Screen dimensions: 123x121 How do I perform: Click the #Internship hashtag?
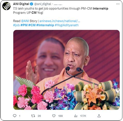coord(45,25)
